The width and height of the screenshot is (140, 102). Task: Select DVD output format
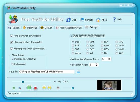pos(87,49)
